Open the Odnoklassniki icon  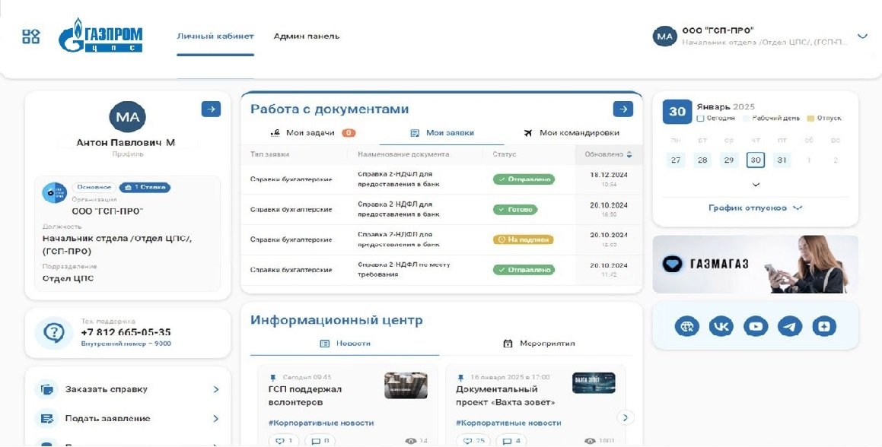(823, 325)
